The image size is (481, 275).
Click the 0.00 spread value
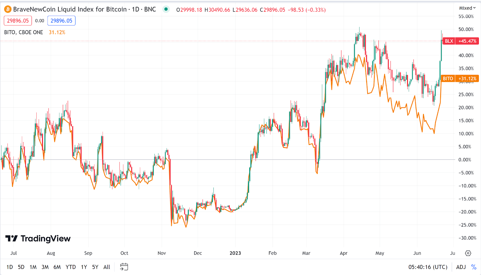40,21
